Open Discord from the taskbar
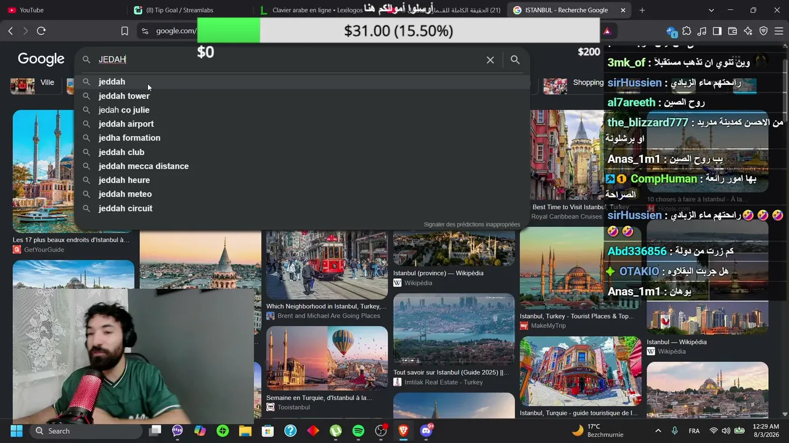The width and height of the screenshot is (789, 443). pyautogui.click(x=426, y=431)
